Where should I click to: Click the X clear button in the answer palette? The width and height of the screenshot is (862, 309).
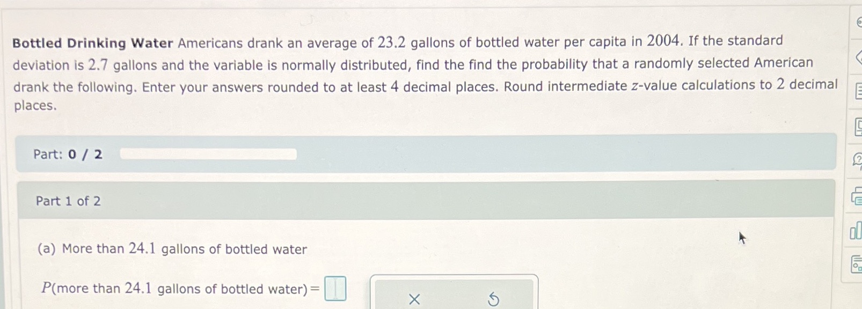tap(414, 299)
